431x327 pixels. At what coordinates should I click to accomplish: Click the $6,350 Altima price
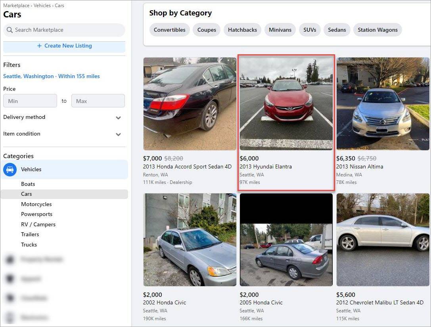pyautogui.click(x=345, y=159)
